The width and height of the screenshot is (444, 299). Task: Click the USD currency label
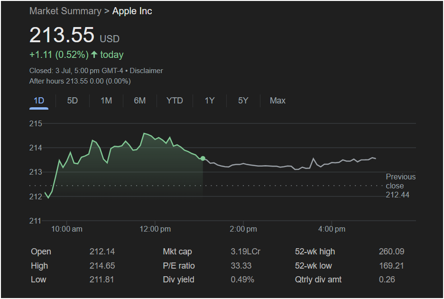(x=110, y=38)
